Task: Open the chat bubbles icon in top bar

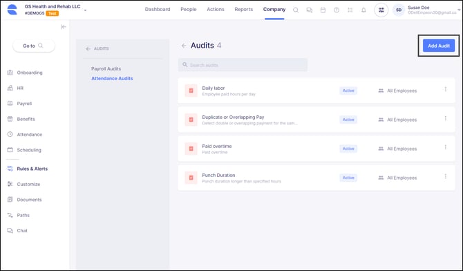Action: click(309, 10)
